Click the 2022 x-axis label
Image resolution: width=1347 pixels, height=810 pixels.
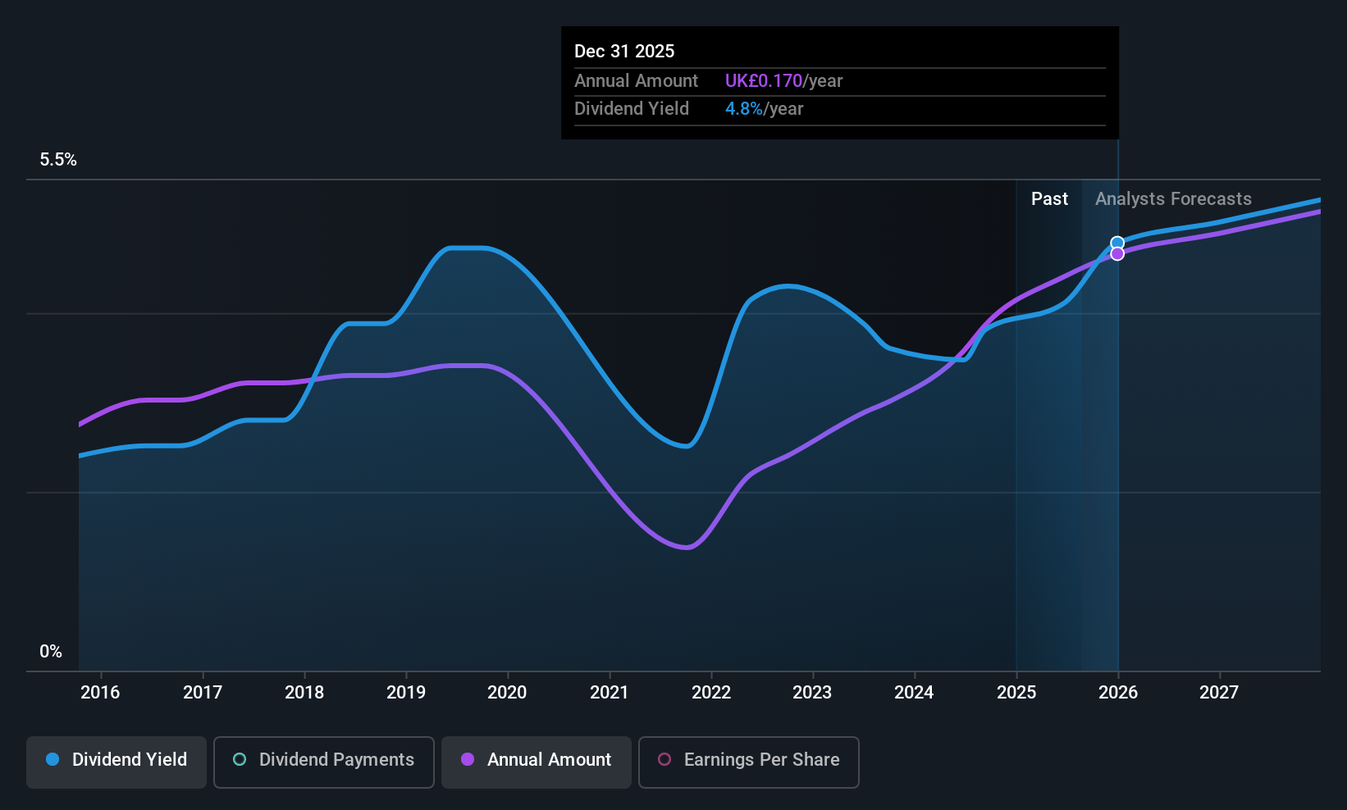click(711, 693)
